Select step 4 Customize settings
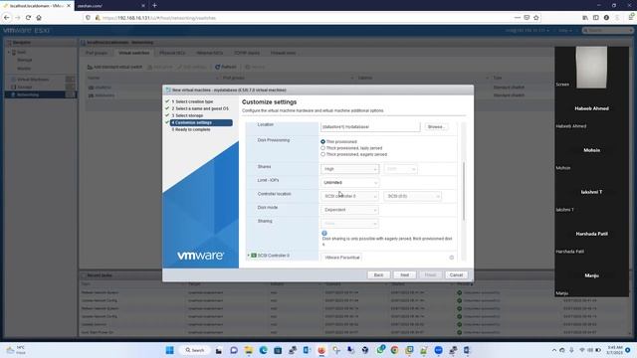Viewport: 637px width, 358px height. click(201, 122)
